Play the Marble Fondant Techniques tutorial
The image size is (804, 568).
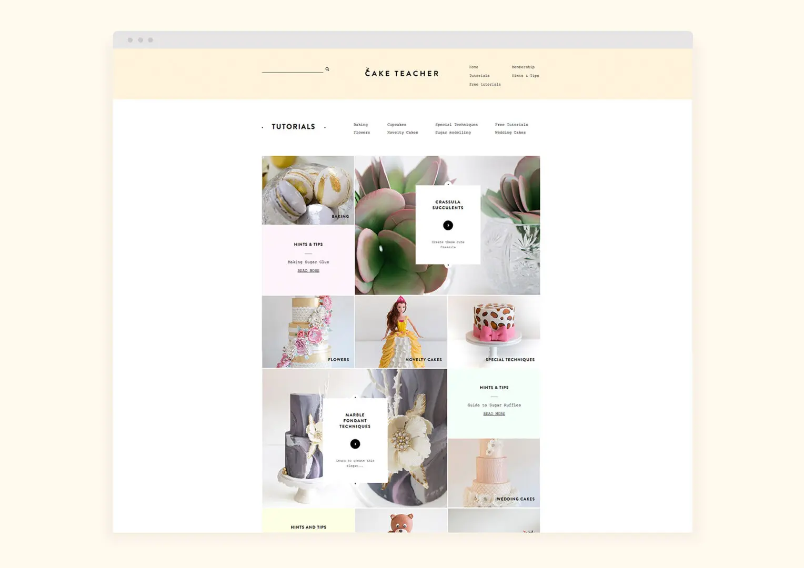(x=355, y=444)
